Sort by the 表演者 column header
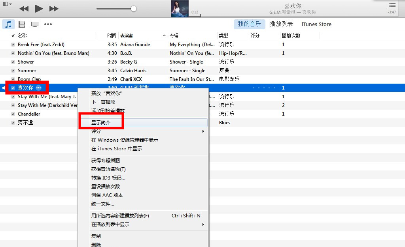This screenshot has height=247, width=405. 143,36
